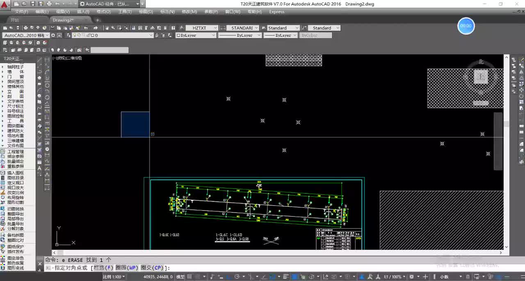Select the Text A tool in draw toolbar
The width and height of the screenshot is (525, 281).
pos(39,168)
